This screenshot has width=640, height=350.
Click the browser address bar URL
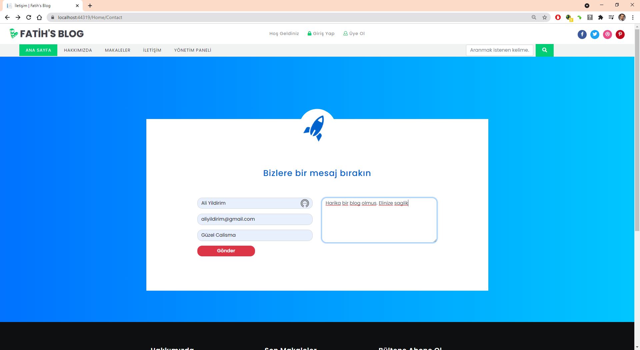point(90,17)
